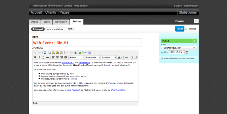
Task: Remove formatting with eraser icon
Action: (x=132, y=58)
